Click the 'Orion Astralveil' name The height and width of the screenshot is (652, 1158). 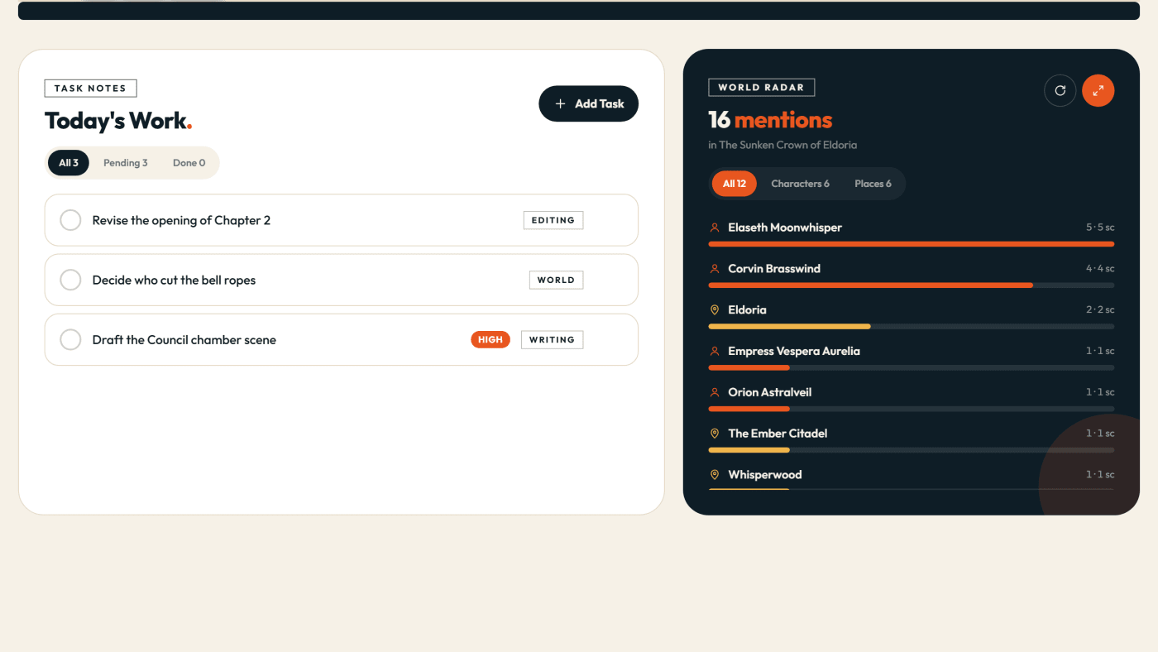coord(770,392)
